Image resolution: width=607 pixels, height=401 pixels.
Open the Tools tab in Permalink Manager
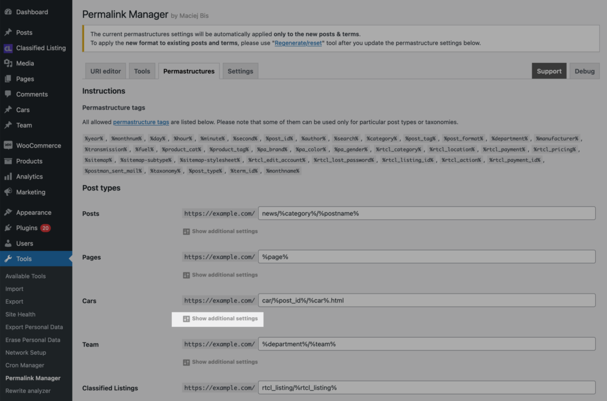click(x=142, y=71)
